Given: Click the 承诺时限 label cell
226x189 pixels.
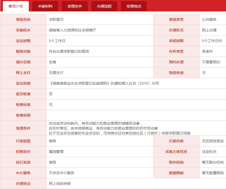Looking at the screenshot, I should 176,41.
